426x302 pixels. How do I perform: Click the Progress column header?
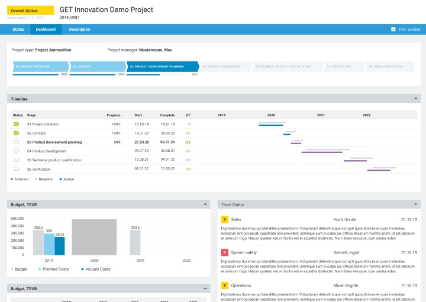[x=113, y=115]
